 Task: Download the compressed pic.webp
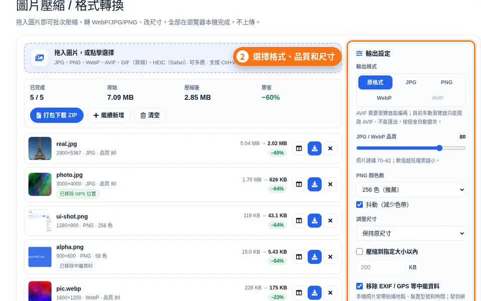click(x=315, y=292)
